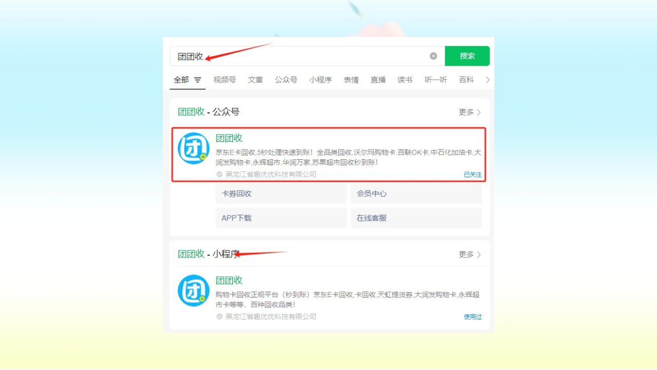Screen dimensions: 657x370
Task: Go to the 读书 tab
Action: point(405,80)
